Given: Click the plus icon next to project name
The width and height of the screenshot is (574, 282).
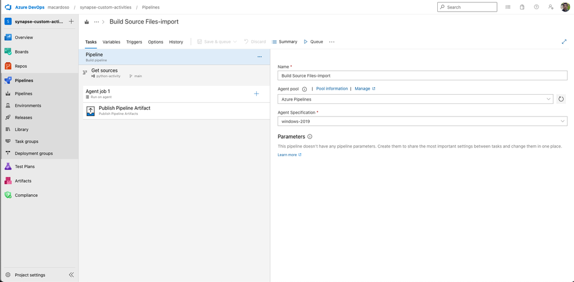Looking at the screenshot, I should [x=71, y=22].
